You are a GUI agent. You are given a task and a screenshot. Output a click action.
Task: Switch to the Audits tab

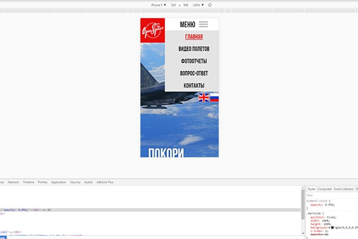click(88, 183)
